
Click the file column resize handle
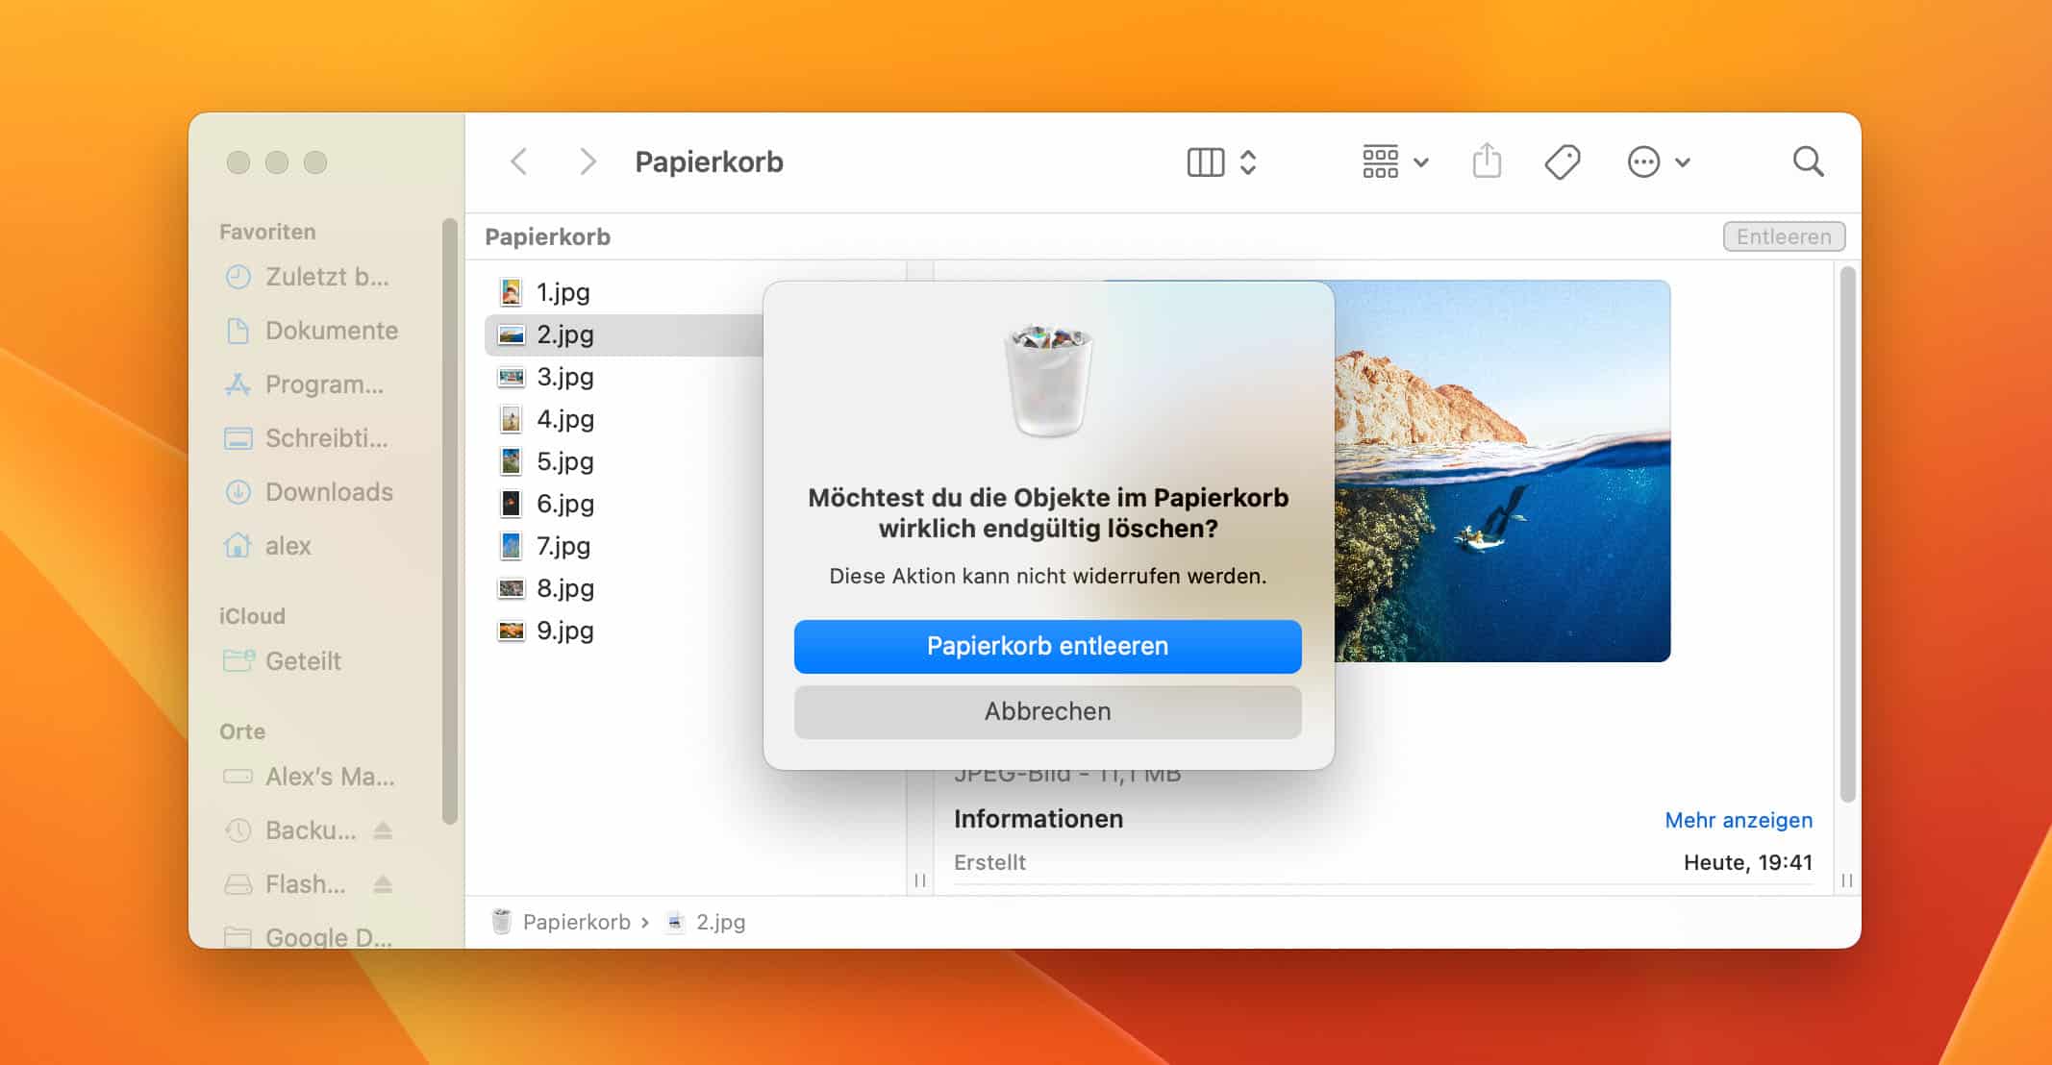919,880
